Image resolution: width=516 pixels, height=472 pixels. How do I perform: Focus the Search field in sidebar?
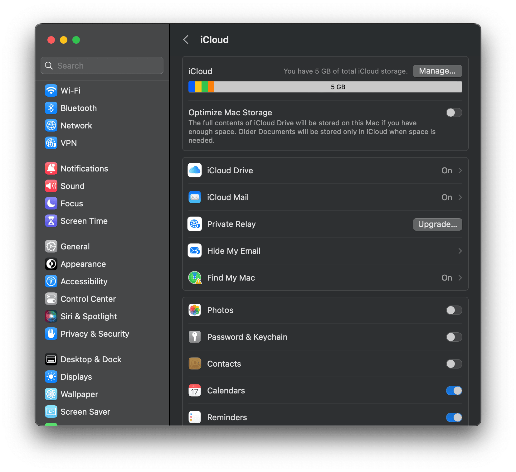[102, 65]
